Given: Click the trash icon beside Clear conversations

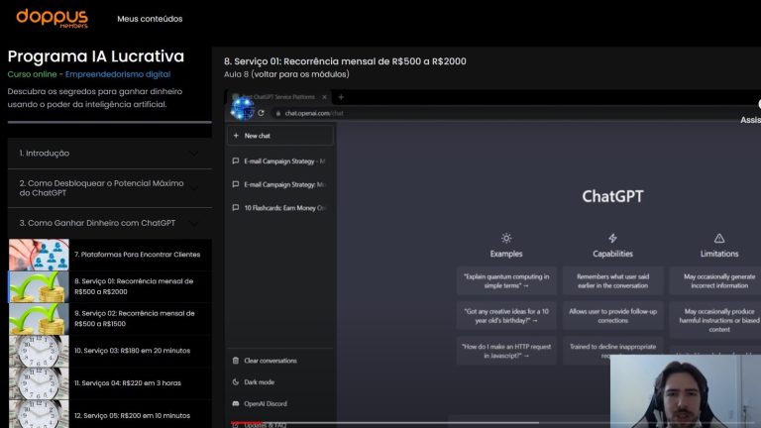Looking at the screenshot, I should [236, 361].
